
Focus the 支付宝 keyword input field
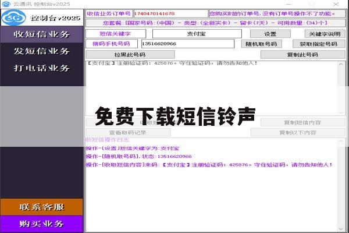pos(197,34)
